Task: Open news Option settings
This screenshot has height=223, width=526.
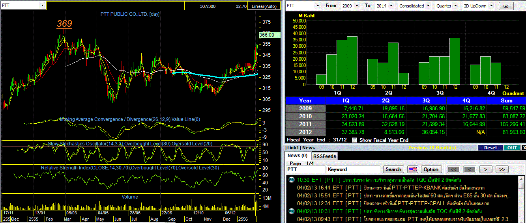Action: tap(431, 169)
